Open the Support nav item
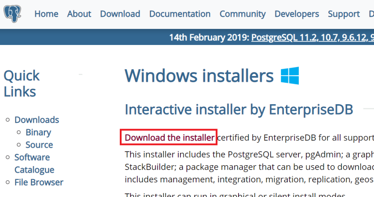Screen dimensions: 374x197 [x=344, y=14]
